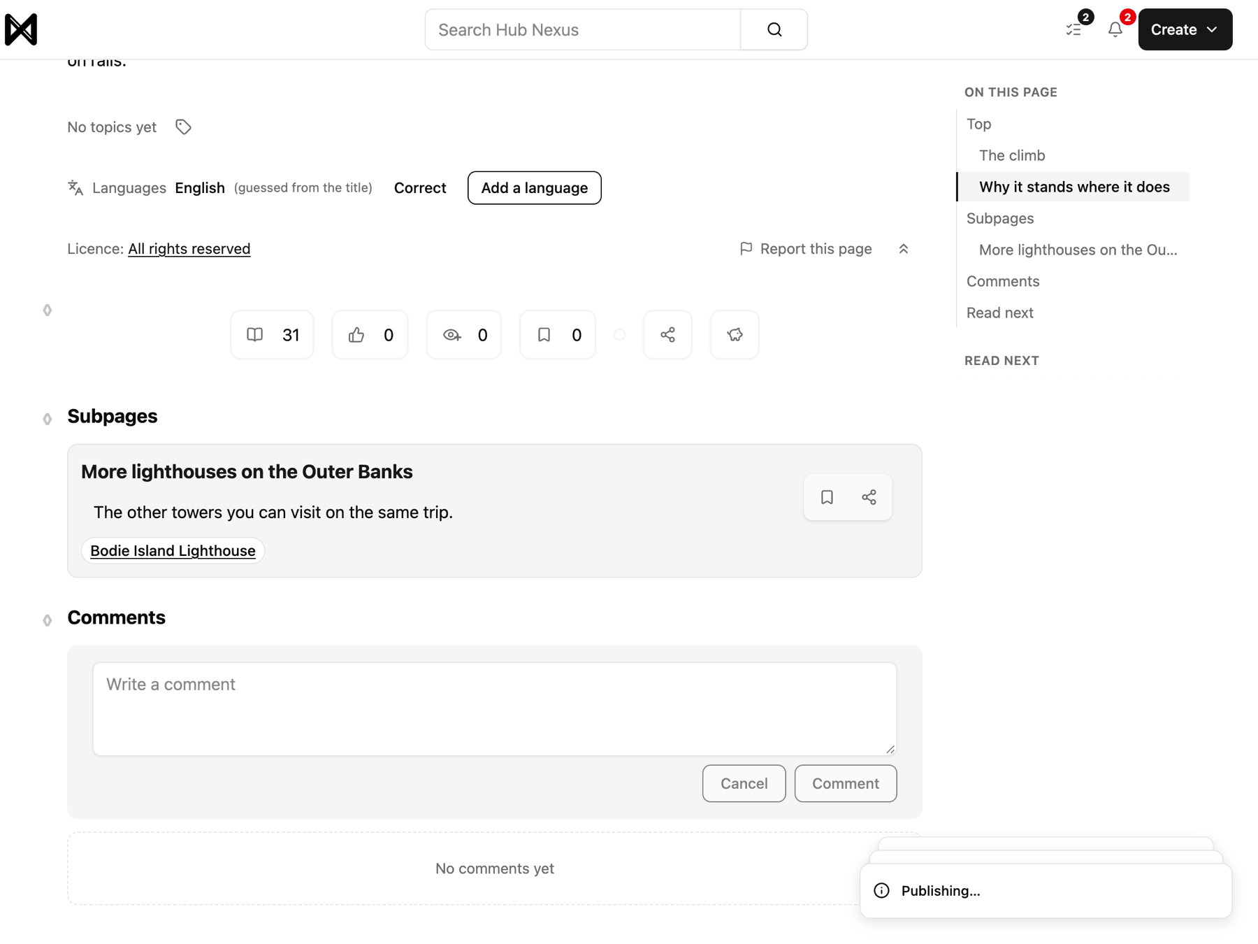Click the Cancel comment button
This screenshot has height=944, width=1258.
pos(744,783)
